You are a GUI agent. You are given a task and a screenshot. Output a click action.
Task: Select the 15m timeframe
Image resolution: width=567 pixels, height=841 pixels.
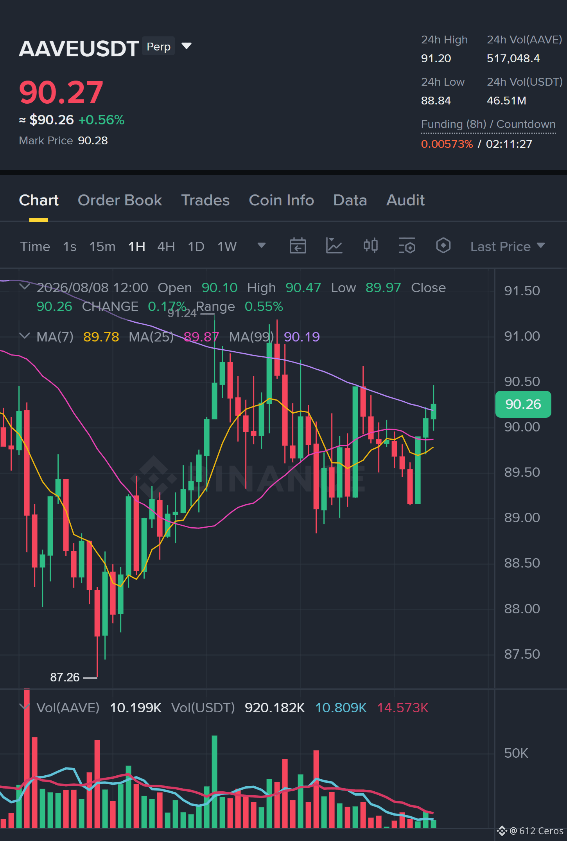(102, 246)
